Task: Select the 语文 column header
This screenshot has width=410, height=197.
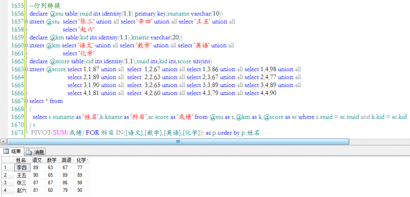Action: [x=38, y=160]
